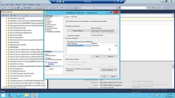Click the Analysis Services DMX Query icon
Viewport: 175px width, 98px height.
(x=40, y=8)
